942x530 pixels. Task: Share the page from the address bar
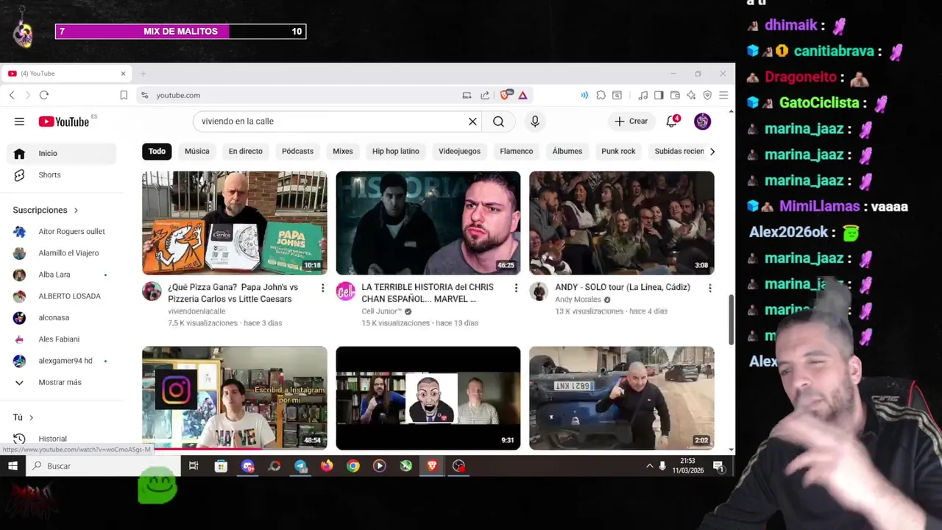pyautogui.click(x=485, y=95)
